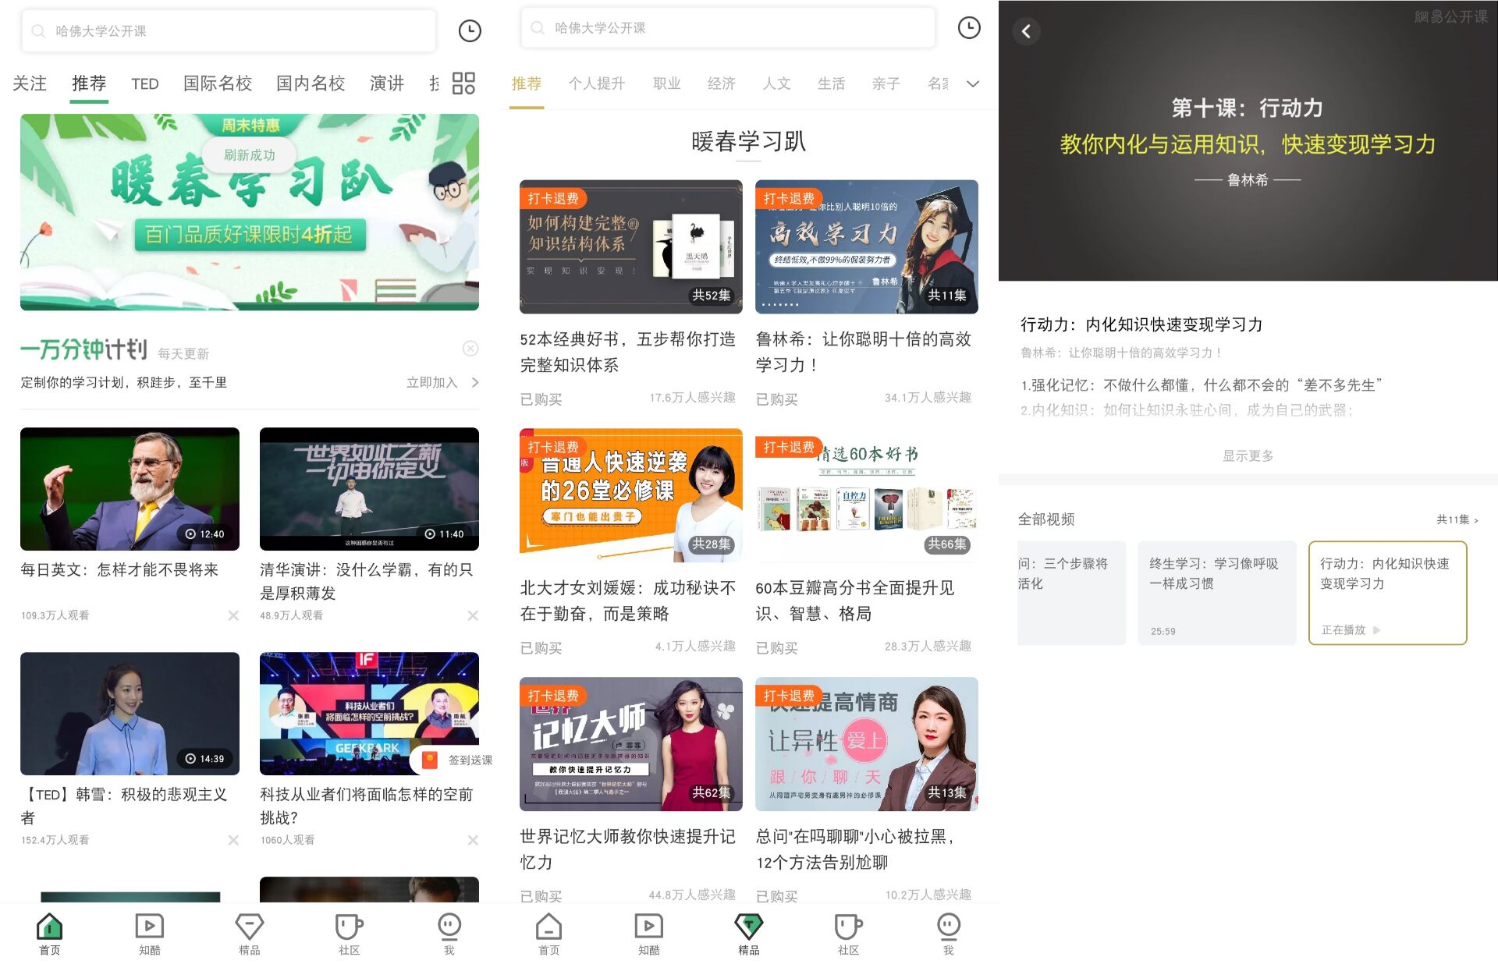The image size is (1498, 964).
Task: Switch to the 亲子 tab
Action: pos(886,83)
